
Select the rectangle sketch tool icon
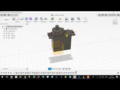pos(22,19)
